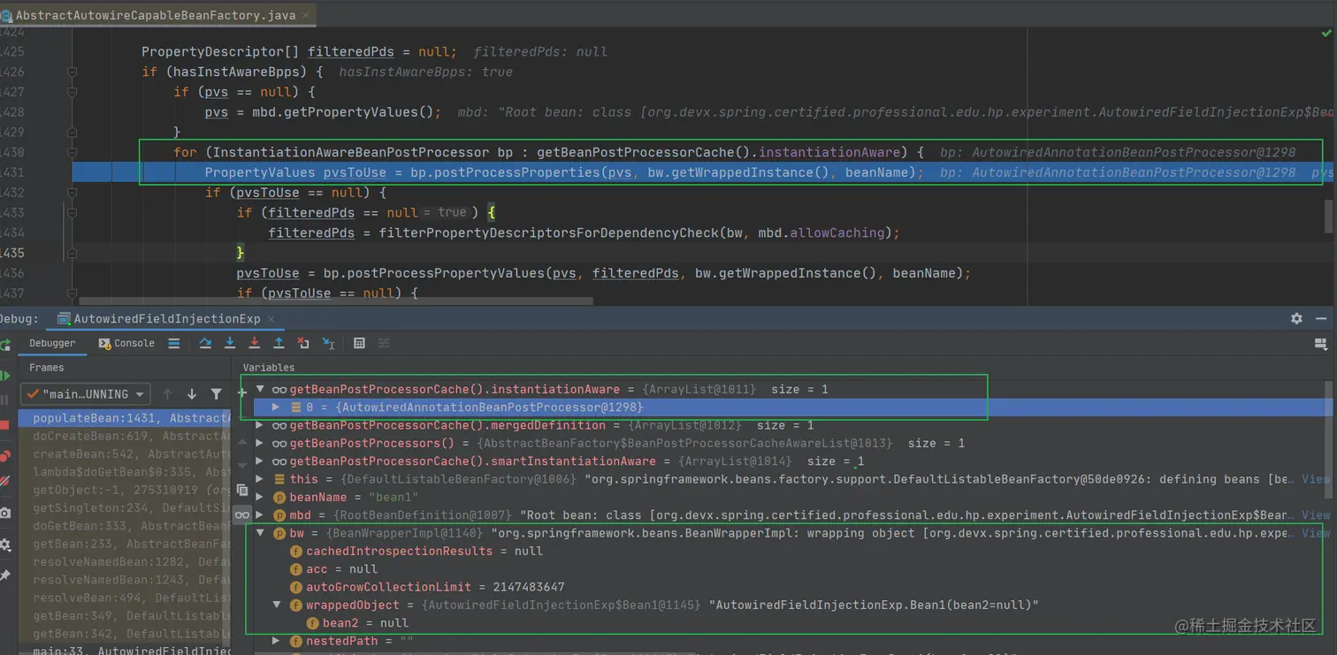Force Step Into with red arrow
The image size is (1337, 655).
tap(255, 343)
